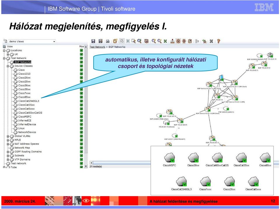Click the CiscoCat65xxCatOS cloud icon in lower panel
This screenshot has width=280, height=209.
point(217,158)
